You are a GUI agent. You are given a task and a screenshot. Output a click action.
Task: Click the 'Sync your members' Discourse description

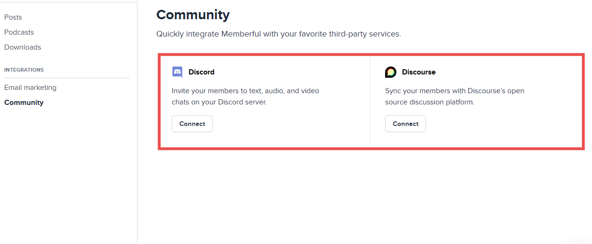(455, 96)
